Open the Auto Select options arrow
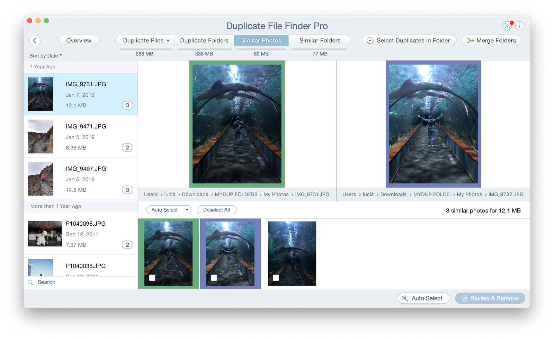This screenshot has width=554, height=339. point(187,210)
